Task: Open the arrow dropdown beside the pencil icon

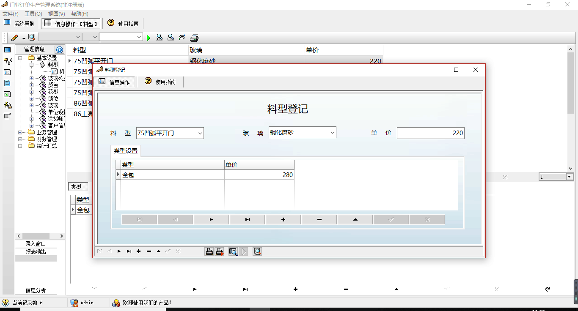Action: point(24,38)
